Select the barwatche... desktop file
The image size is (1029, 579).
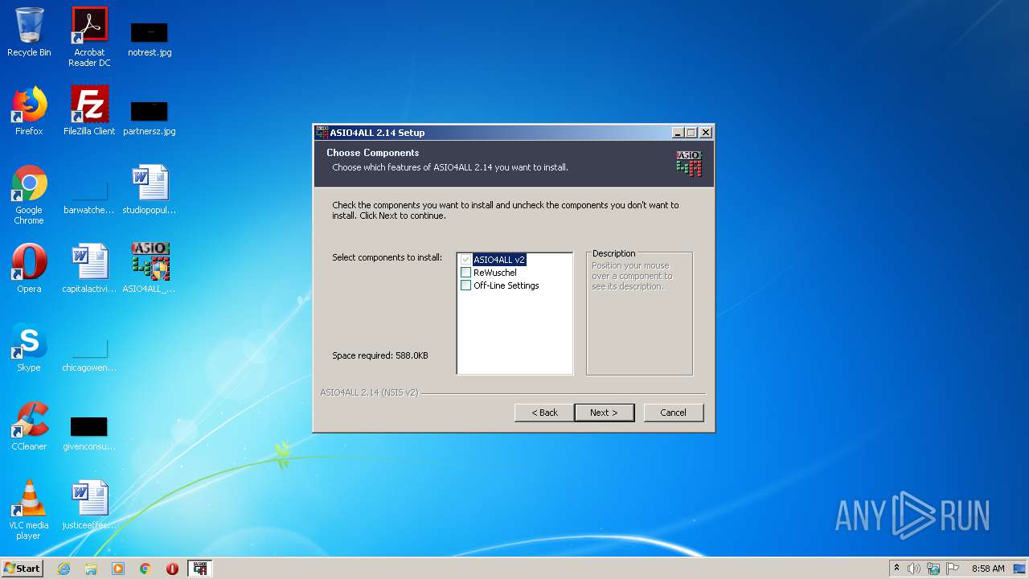tap(89, 199)
